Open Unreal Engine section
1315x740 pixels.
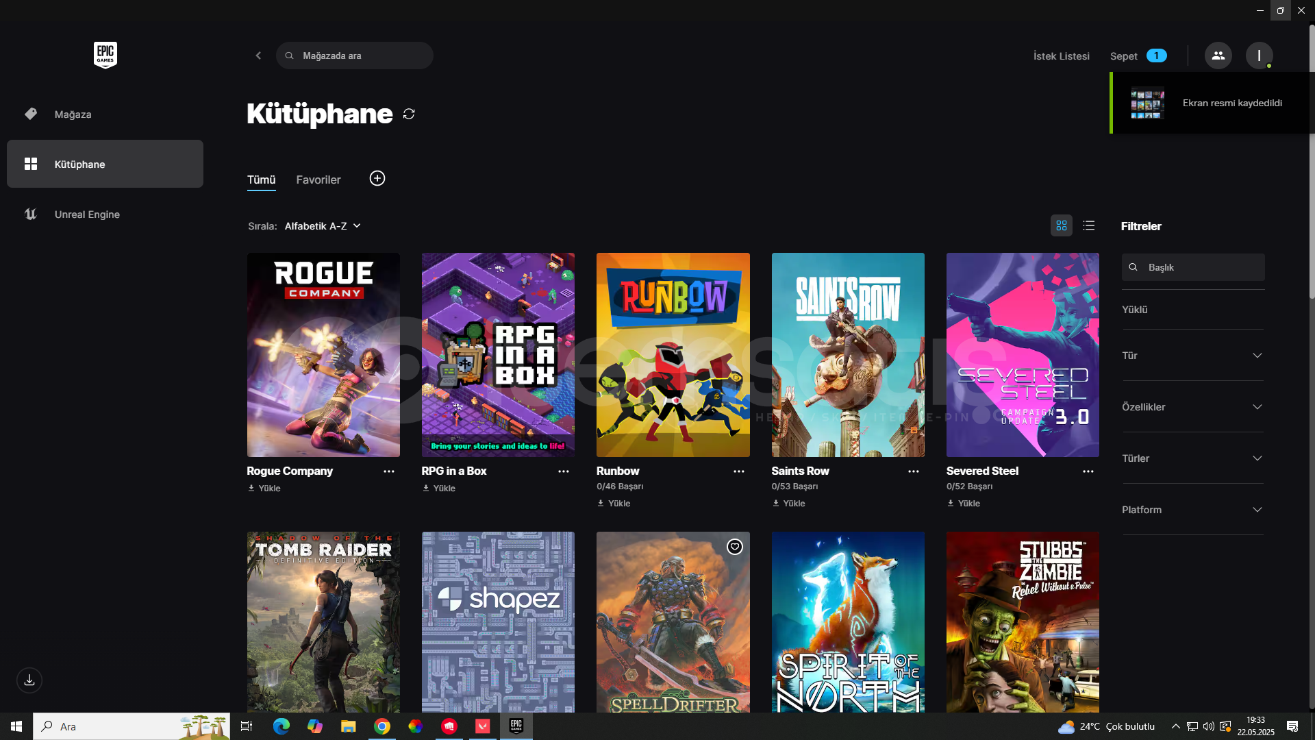click(105, 214)
